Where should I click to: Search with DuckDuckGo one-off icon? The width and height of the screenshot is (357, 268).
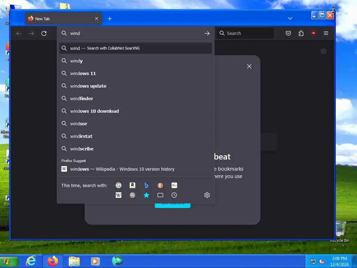pos(160,185)
